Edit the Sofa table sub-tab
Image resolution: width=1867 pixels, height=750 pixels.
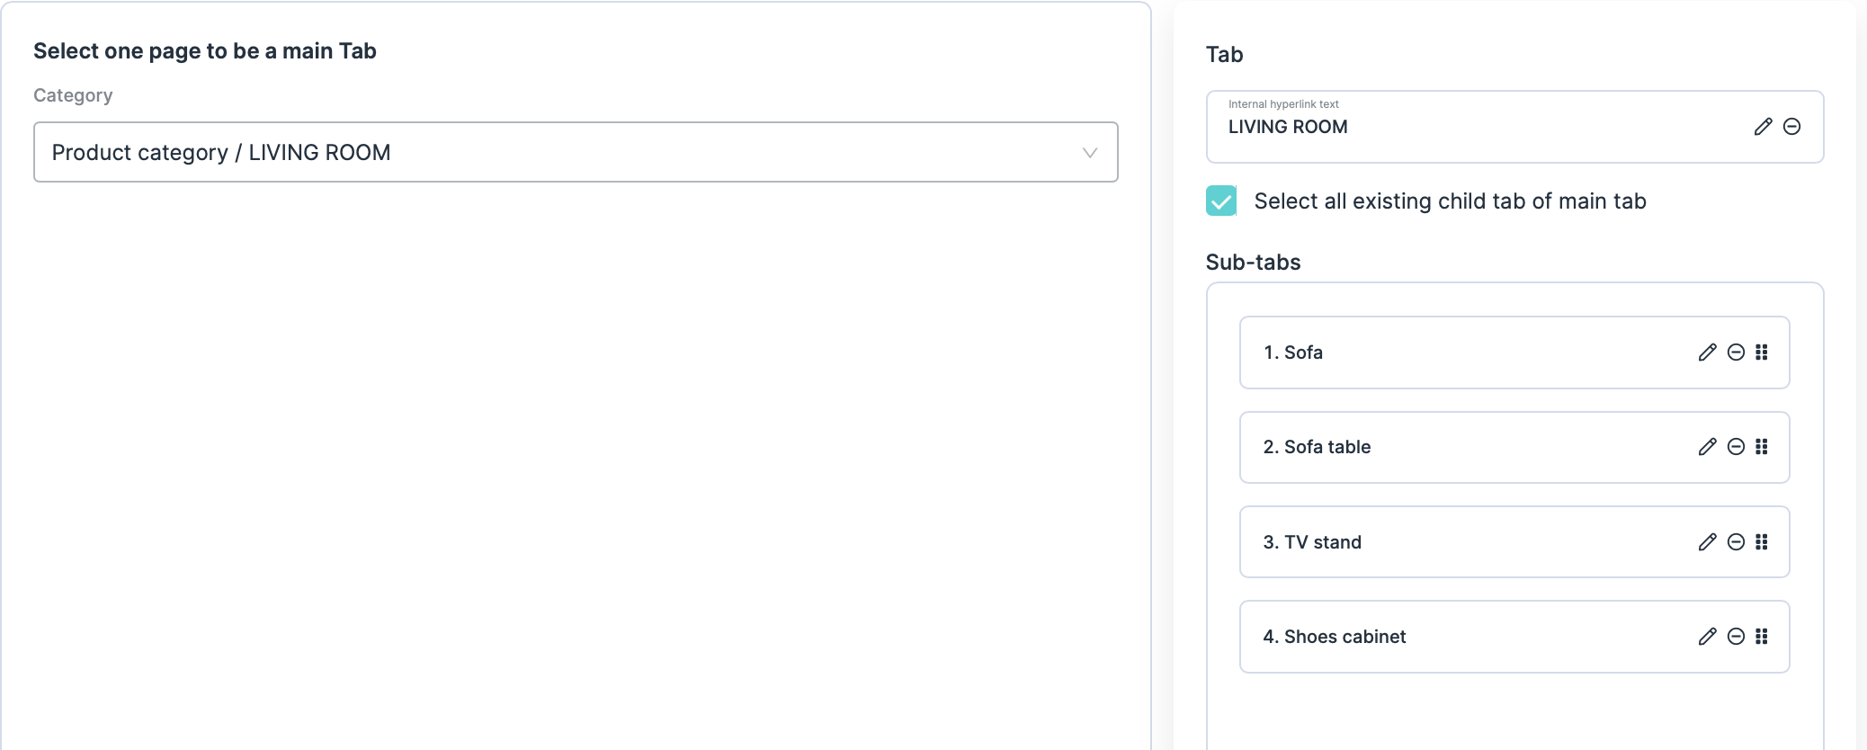1707,447
